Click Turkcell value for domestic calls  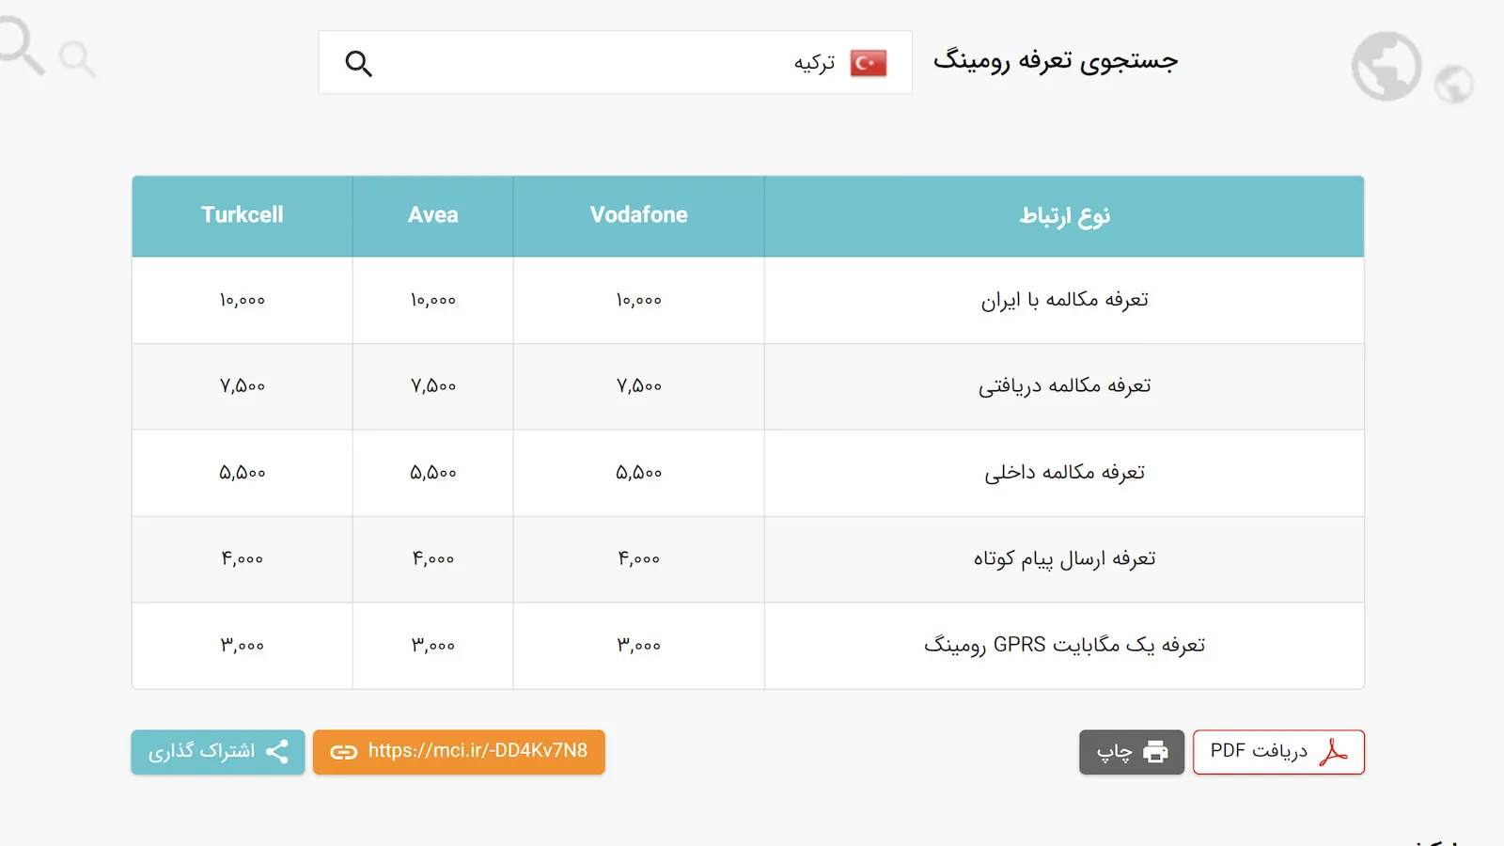coord(243,473)
